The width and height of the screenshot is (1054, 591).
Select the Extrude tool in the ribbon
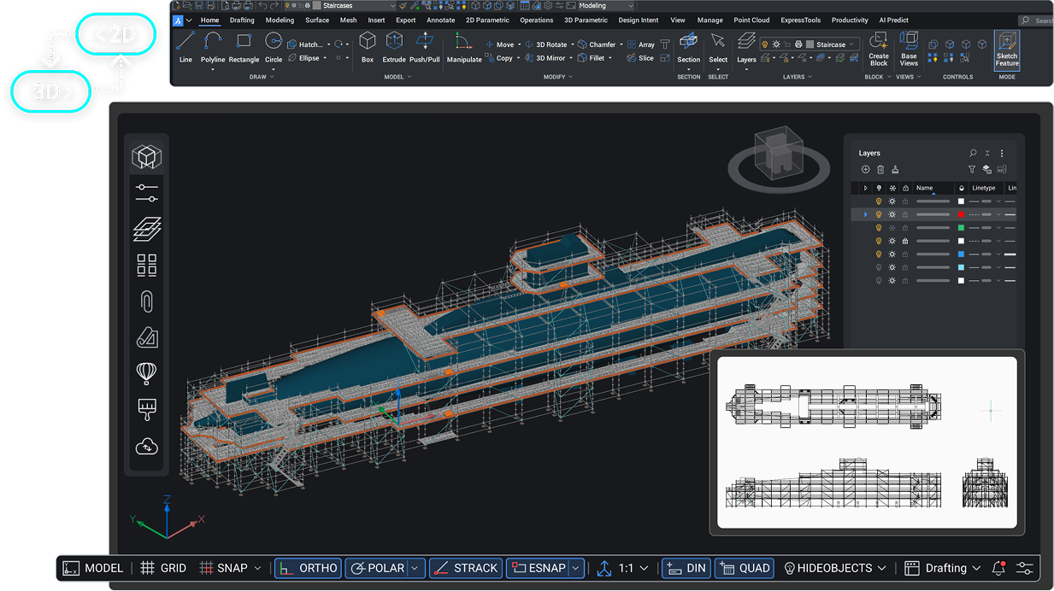[393, 47]
